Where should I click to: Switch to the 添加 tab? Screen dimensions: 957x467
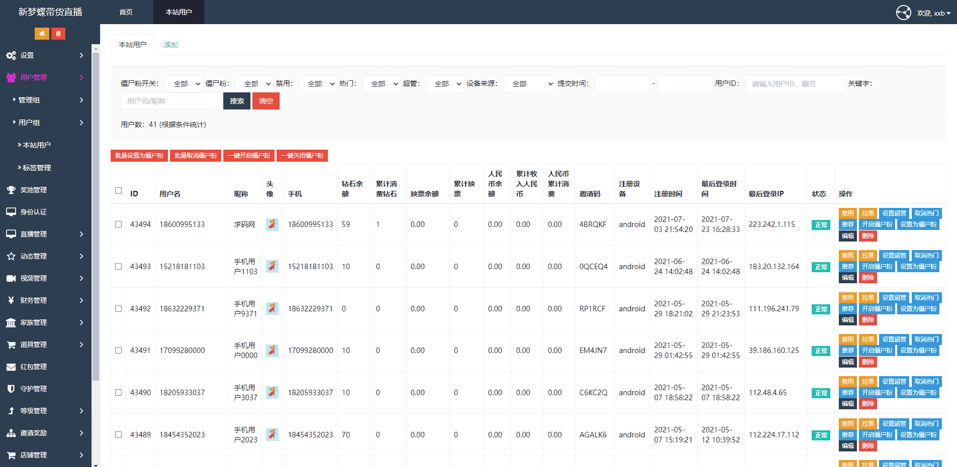170,45
